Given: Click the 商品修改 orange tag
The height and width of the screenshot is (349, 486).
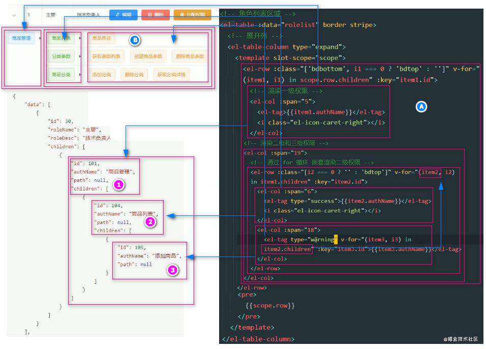Looking at the screenshot, I should 102,38.
